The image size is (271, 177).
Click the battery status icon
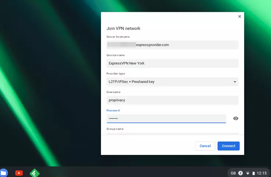(x=253, y=173)
